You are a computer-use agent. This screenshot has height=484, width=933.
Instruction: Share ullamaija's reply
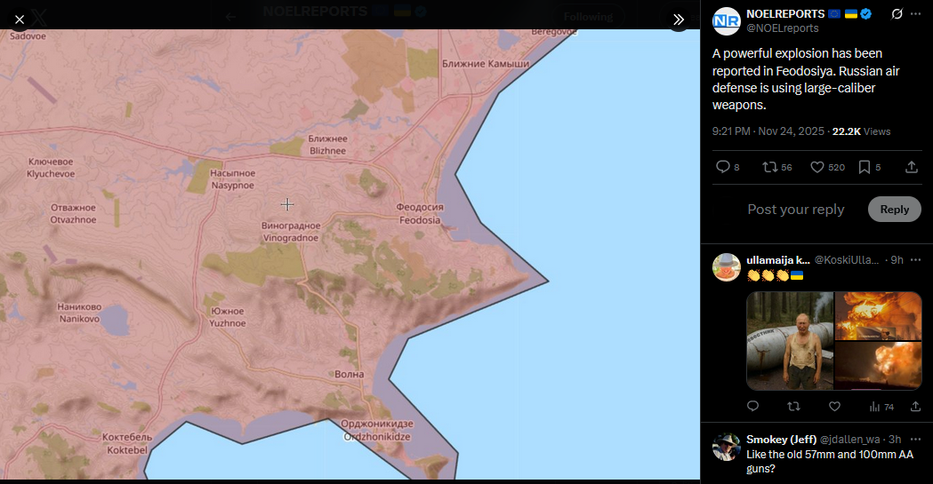point(916,406)
